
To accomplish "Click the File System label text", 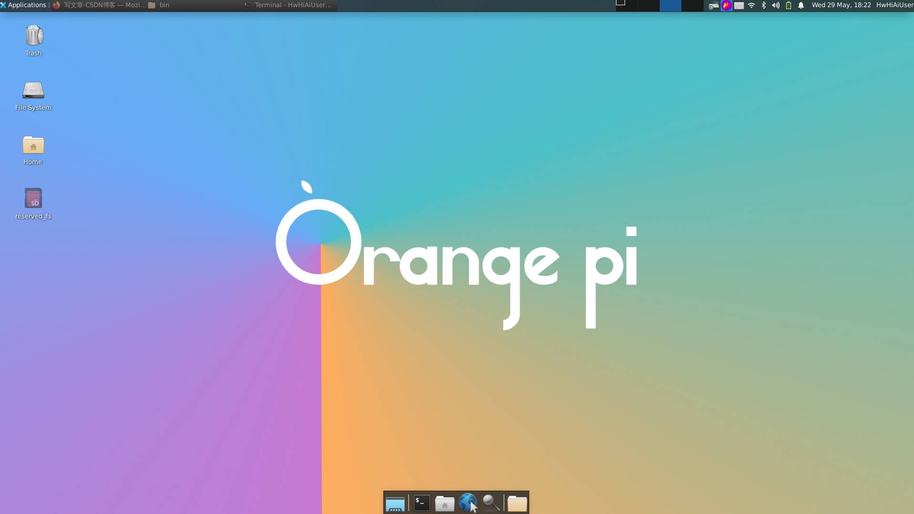I will click(33, 108).
